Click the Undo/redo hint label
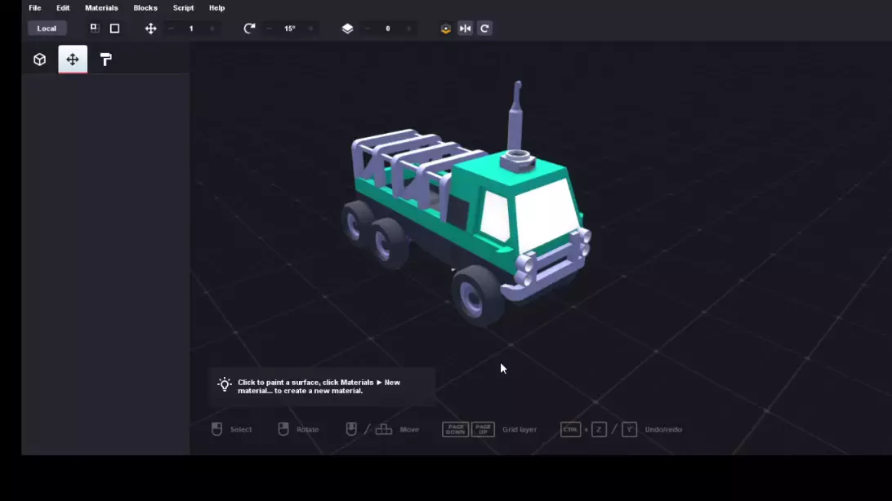 [x=663, y=429]
